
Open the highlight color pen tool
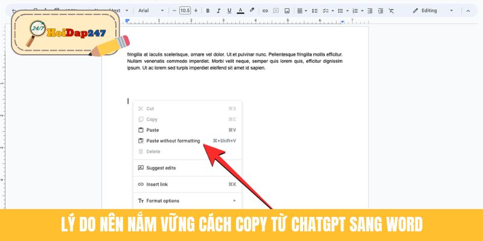(252, 10)
